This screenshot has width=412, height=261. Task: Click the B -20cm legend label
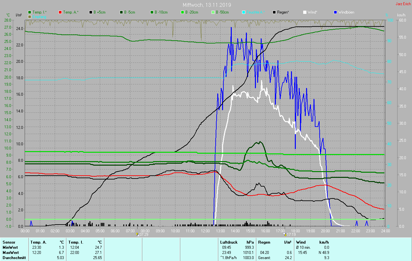(192, 12)
